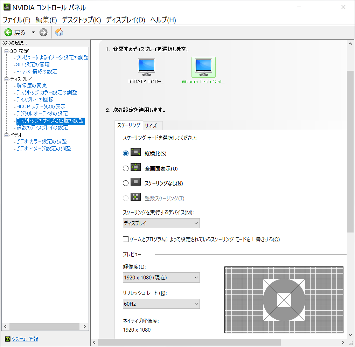Open the Back button history dropdown arrow

coord(33,33)
